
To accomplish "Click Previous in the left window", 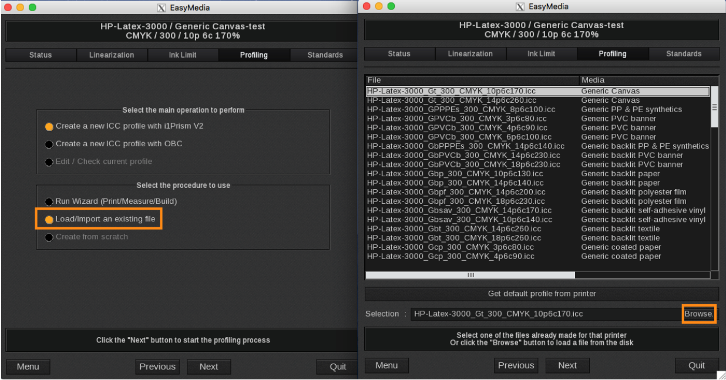I will point(157,366).
